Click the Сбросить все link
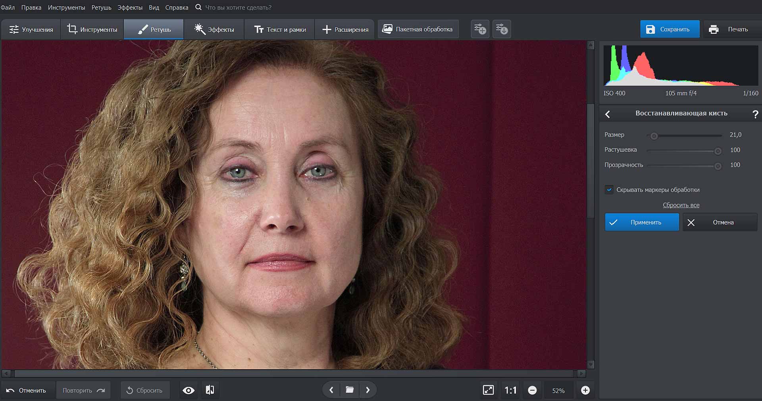762x401 pixels. tap(681, 205)
